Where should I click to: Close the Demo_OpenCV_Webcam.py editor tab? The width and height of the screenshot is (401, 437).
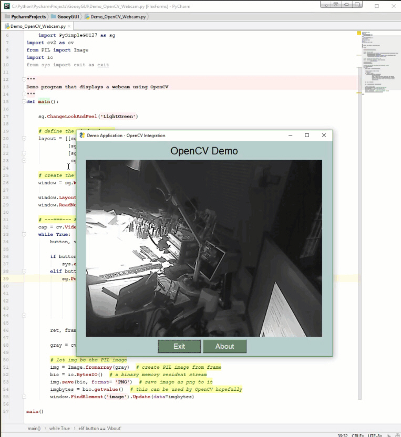[x=69, y=26]
